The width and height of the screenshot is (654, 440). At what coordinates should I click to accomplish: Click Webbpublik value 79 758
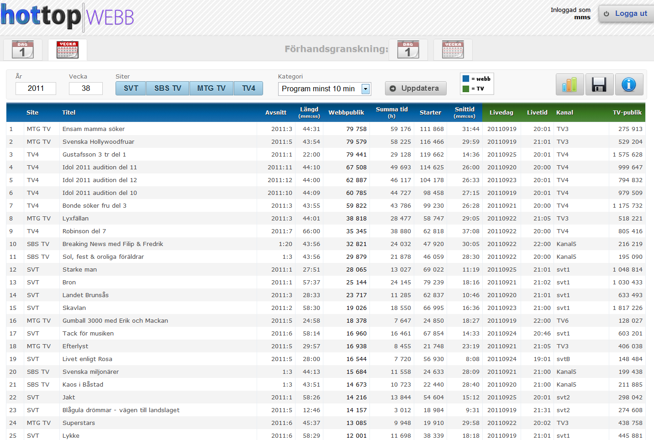tap(356, 129)
